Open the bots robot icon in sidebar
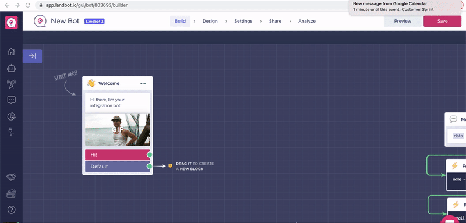466x223 pixels. pyautogui.click(x=11, y=68)
